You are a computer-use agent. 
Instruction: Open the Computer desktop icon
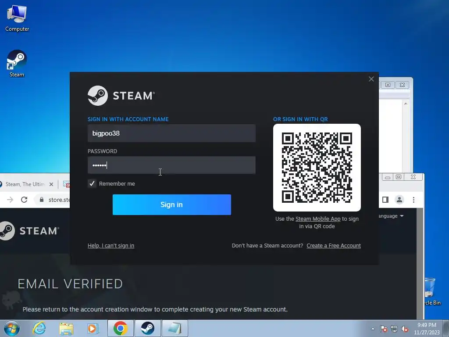(x=17, y=18)
